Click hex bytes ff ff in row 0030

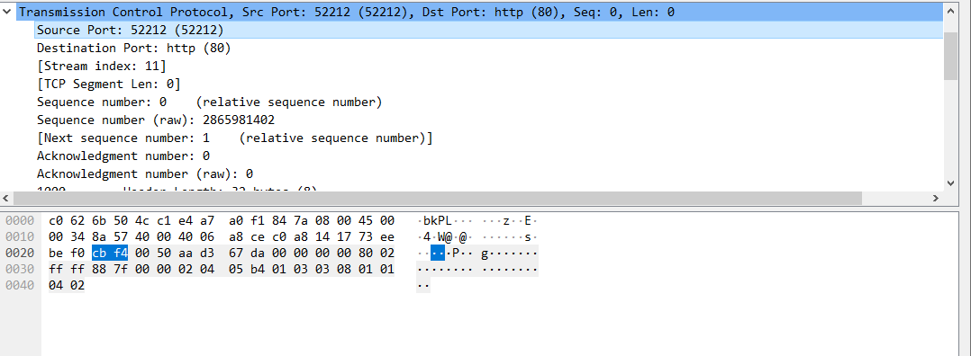pos(67,270)
